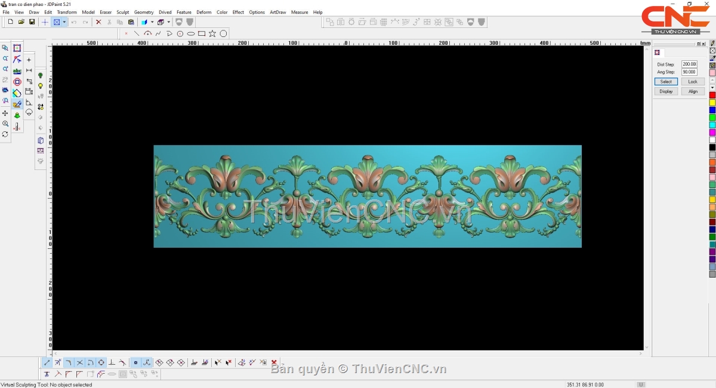Open the File menu
This screenshot has width=716, height=388.
(6, 12)
